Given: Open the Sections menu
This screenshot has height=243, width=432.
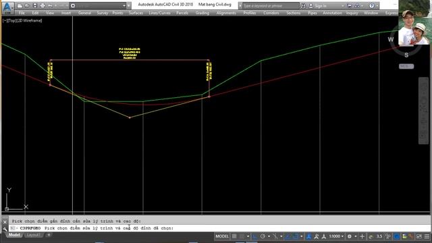Looking at the screenshot, I should [294, 13].
